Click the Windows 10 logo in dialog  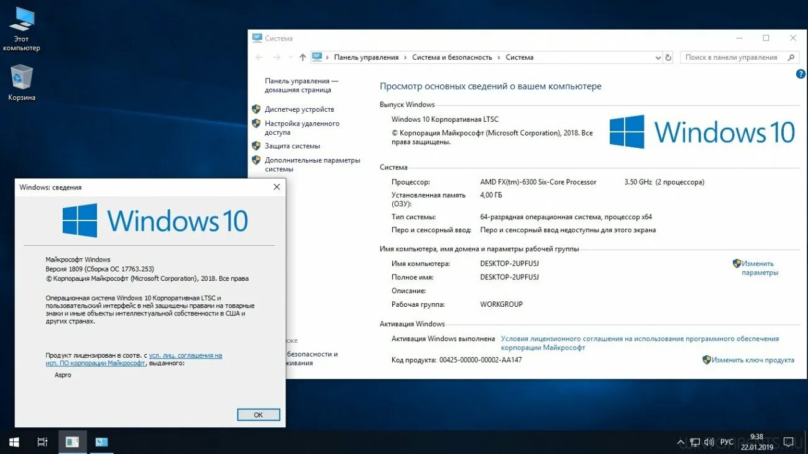point(155,220)
